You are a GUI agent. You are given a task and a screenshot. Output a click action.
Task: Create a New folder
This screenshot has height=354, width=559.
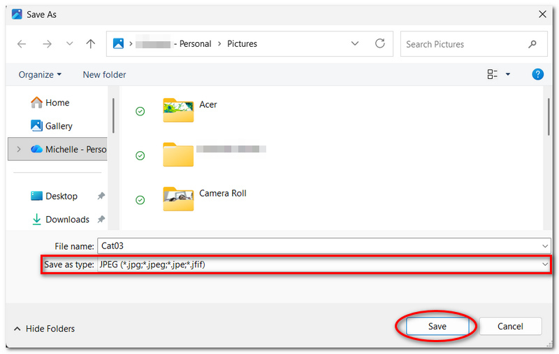point(104,75)
